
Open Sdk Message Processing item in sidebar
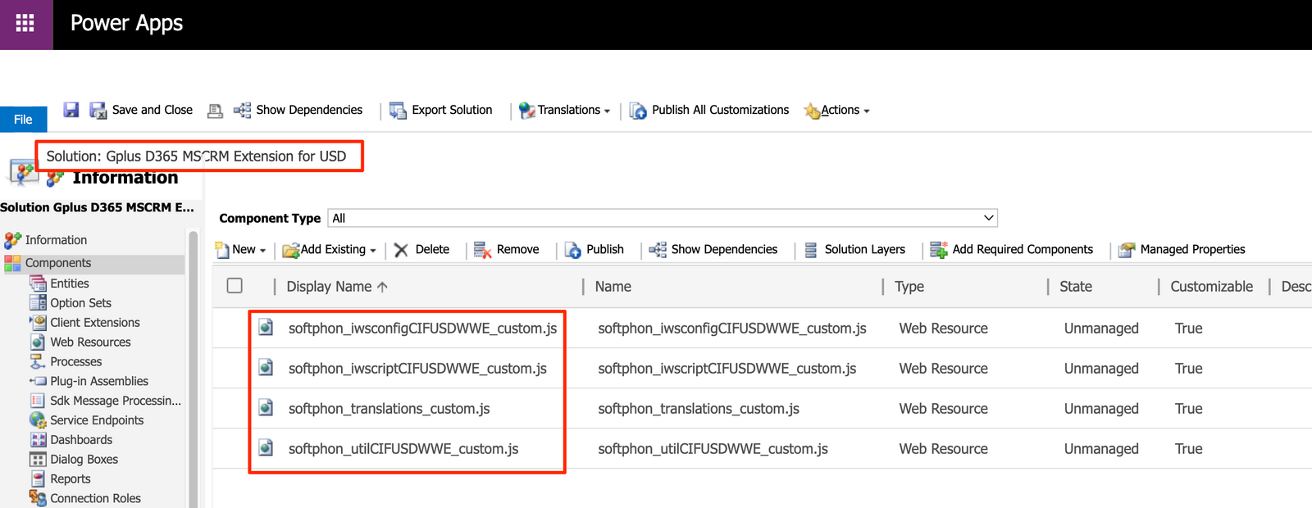(116, 401)
